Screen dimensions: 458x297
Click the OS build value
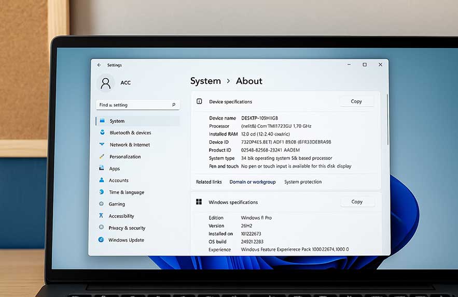point(252,242)
